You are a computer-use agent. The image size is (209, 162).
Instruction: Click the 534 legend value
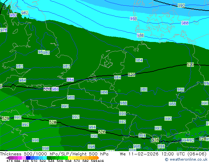click(x=51, y=161)
